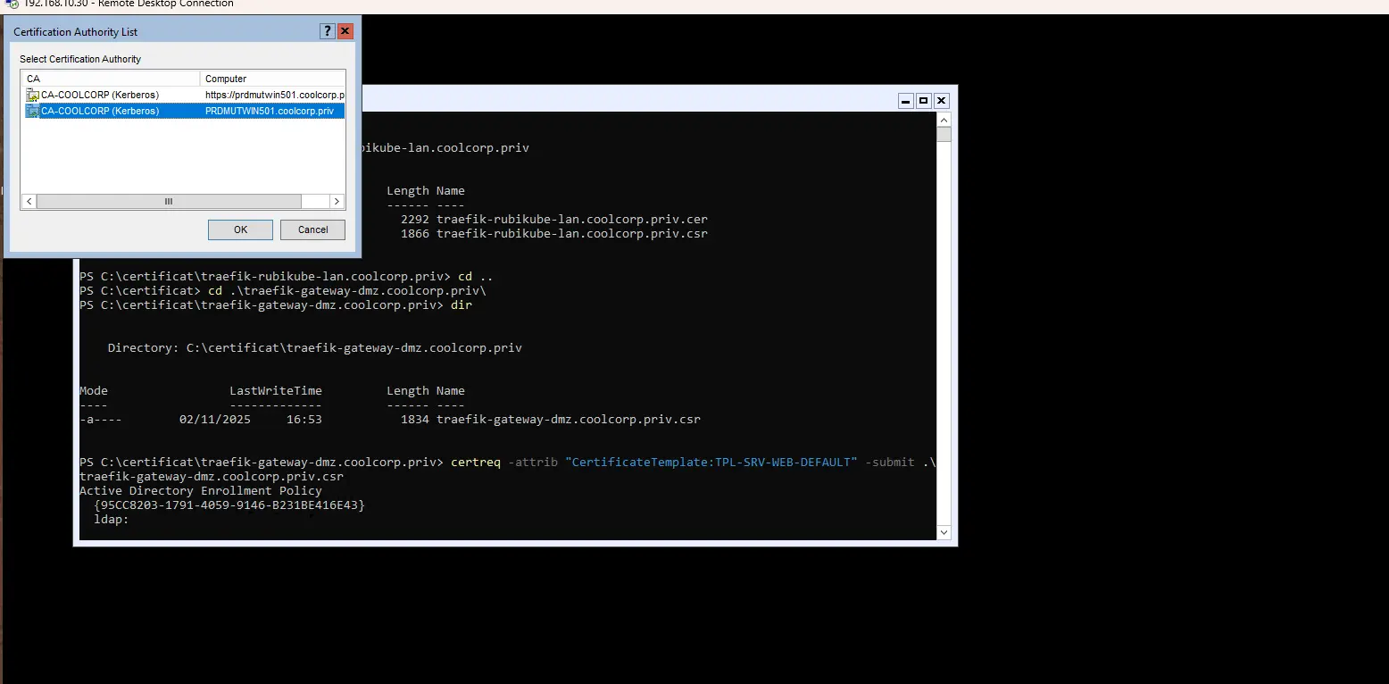Click the question mark help button

pyautogui.click(x=328, y=31)
